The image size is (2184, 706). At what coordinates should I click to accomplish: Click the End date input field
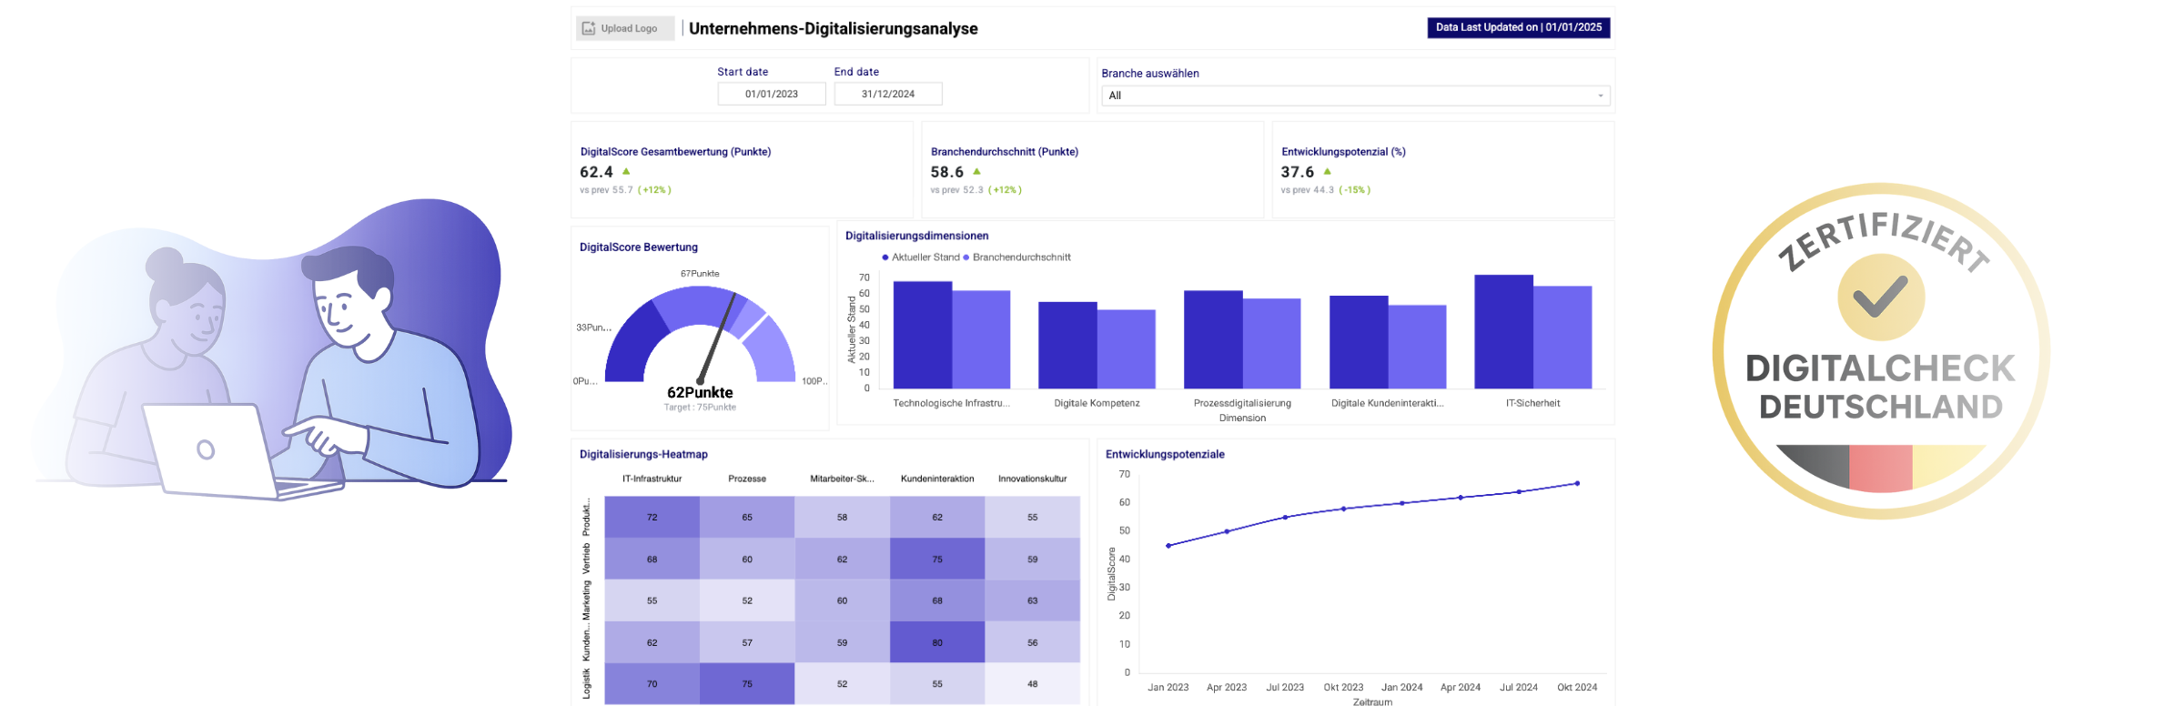click(887, 94)
